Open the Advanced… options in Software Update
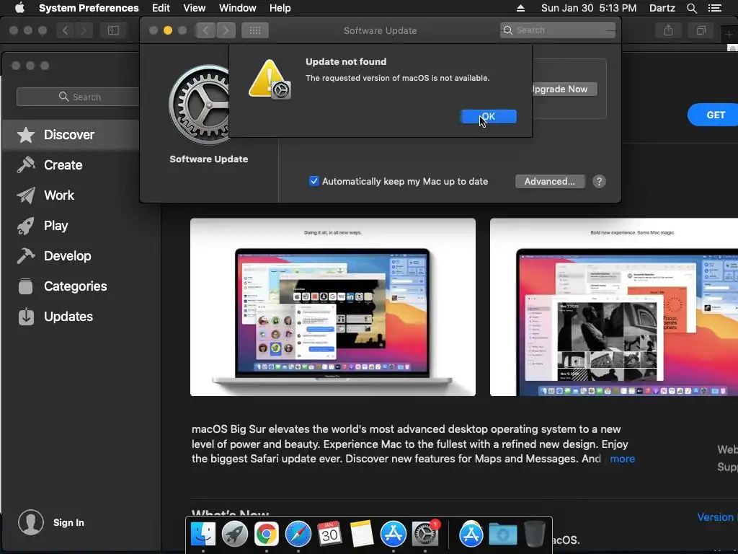 coord(550,181)
